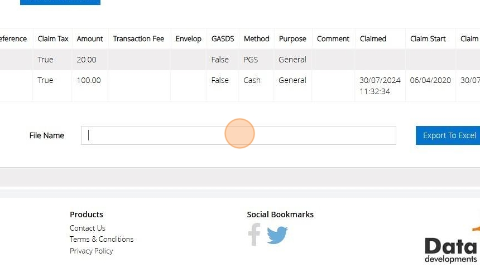The height and width of the screenshot is (268, 480).
Task: Open the Contact Us link
Action: tap(87, 228)
